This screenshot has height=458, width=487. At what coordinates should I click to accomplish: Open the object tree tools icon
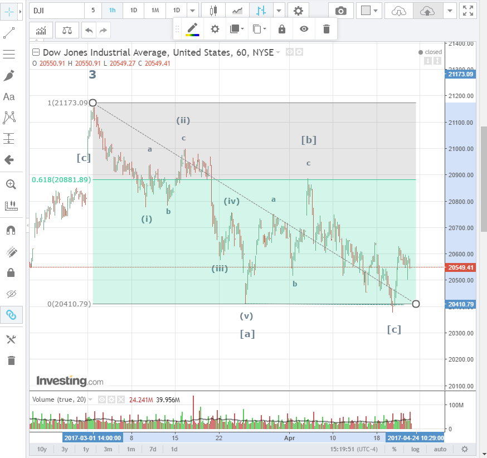(x=11, y=339)
